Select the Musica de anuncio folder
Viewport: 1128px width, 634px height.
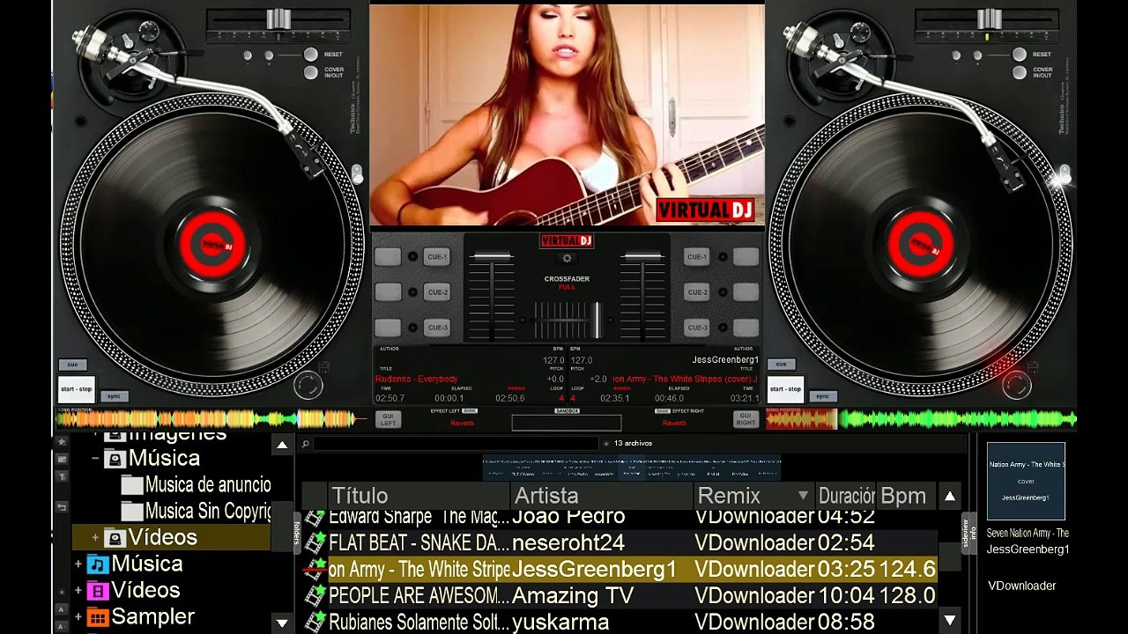pyautogui.click(x=208, y=485)
